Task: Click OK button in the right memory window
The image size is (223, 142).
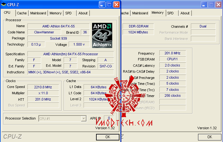Action: (210, 137)
